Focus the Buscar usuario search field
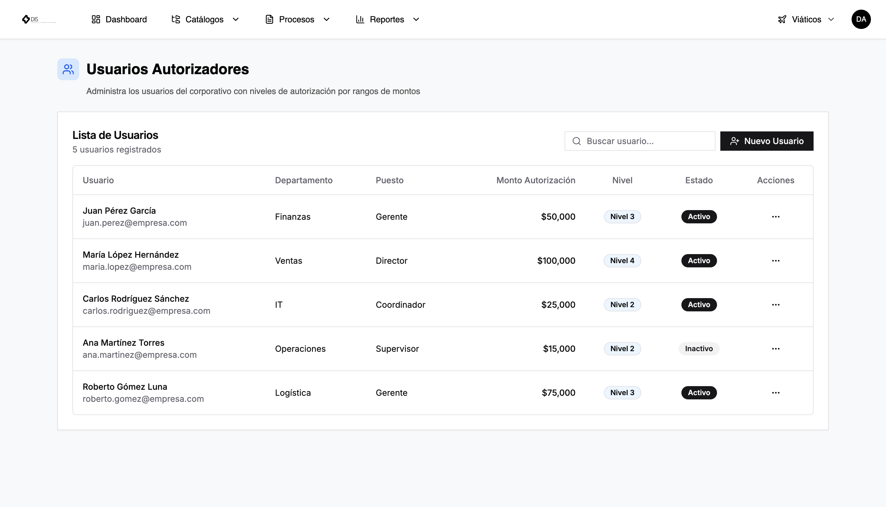 (639, 141)
